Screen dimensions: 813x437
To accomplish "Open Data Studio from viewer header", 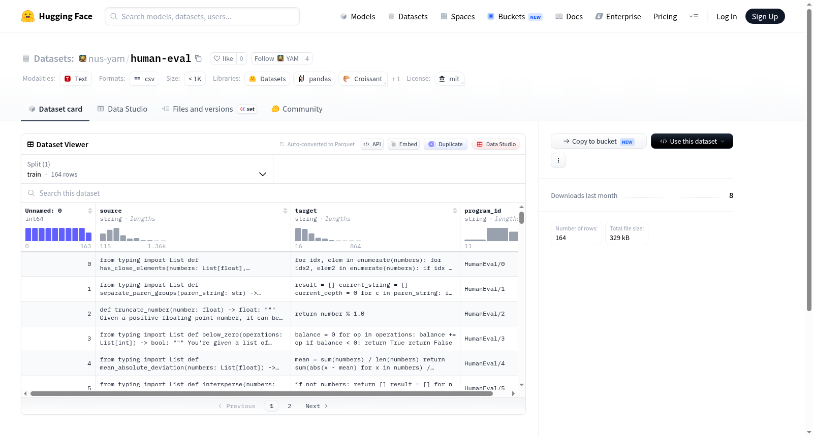I will coord(496,144).
